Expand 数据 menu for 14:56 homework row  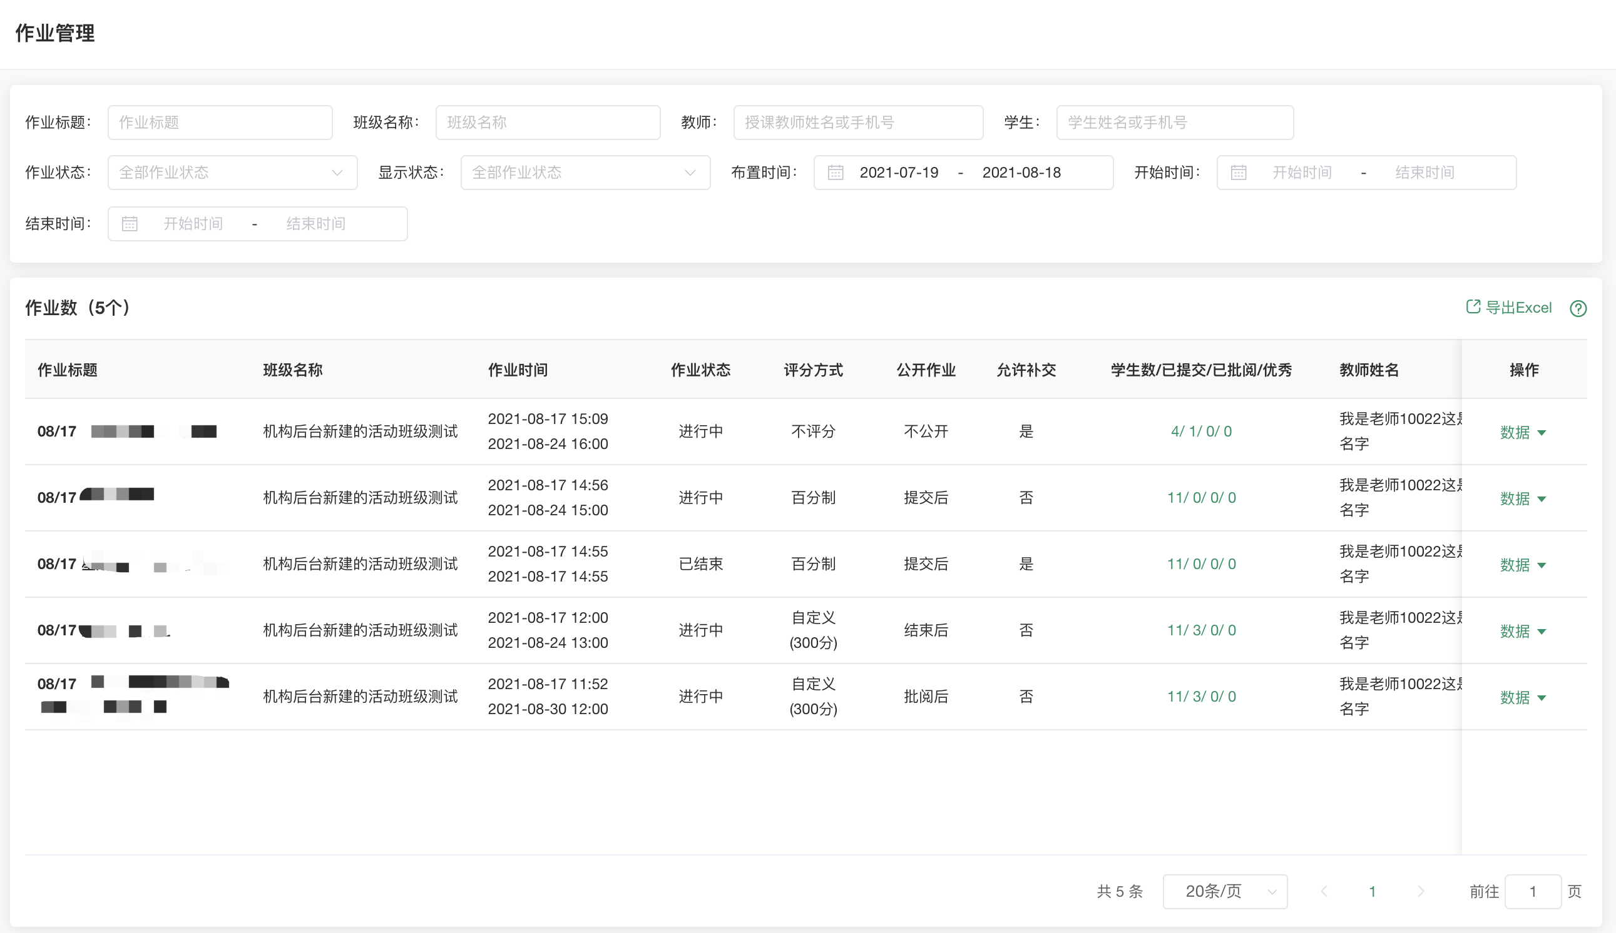[x=1523, y=498]
